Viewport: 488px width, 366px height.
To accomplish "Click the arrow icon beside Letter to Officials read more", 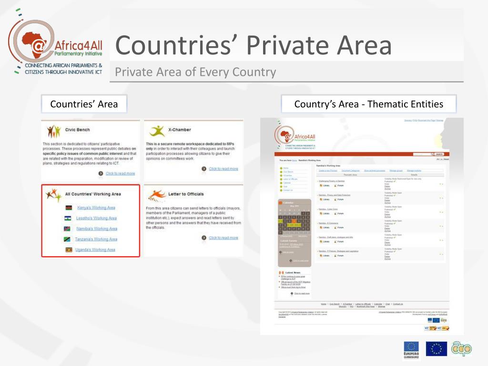I will tap(204, 238).
